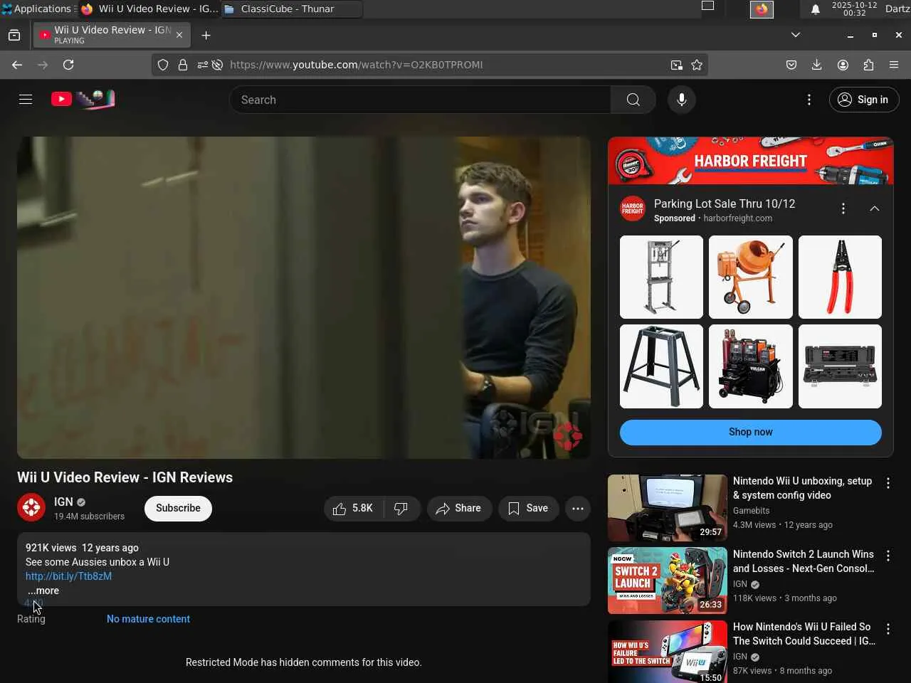Select the shop press product in ad
911x683 pixels.
click(x=661, y=277)
